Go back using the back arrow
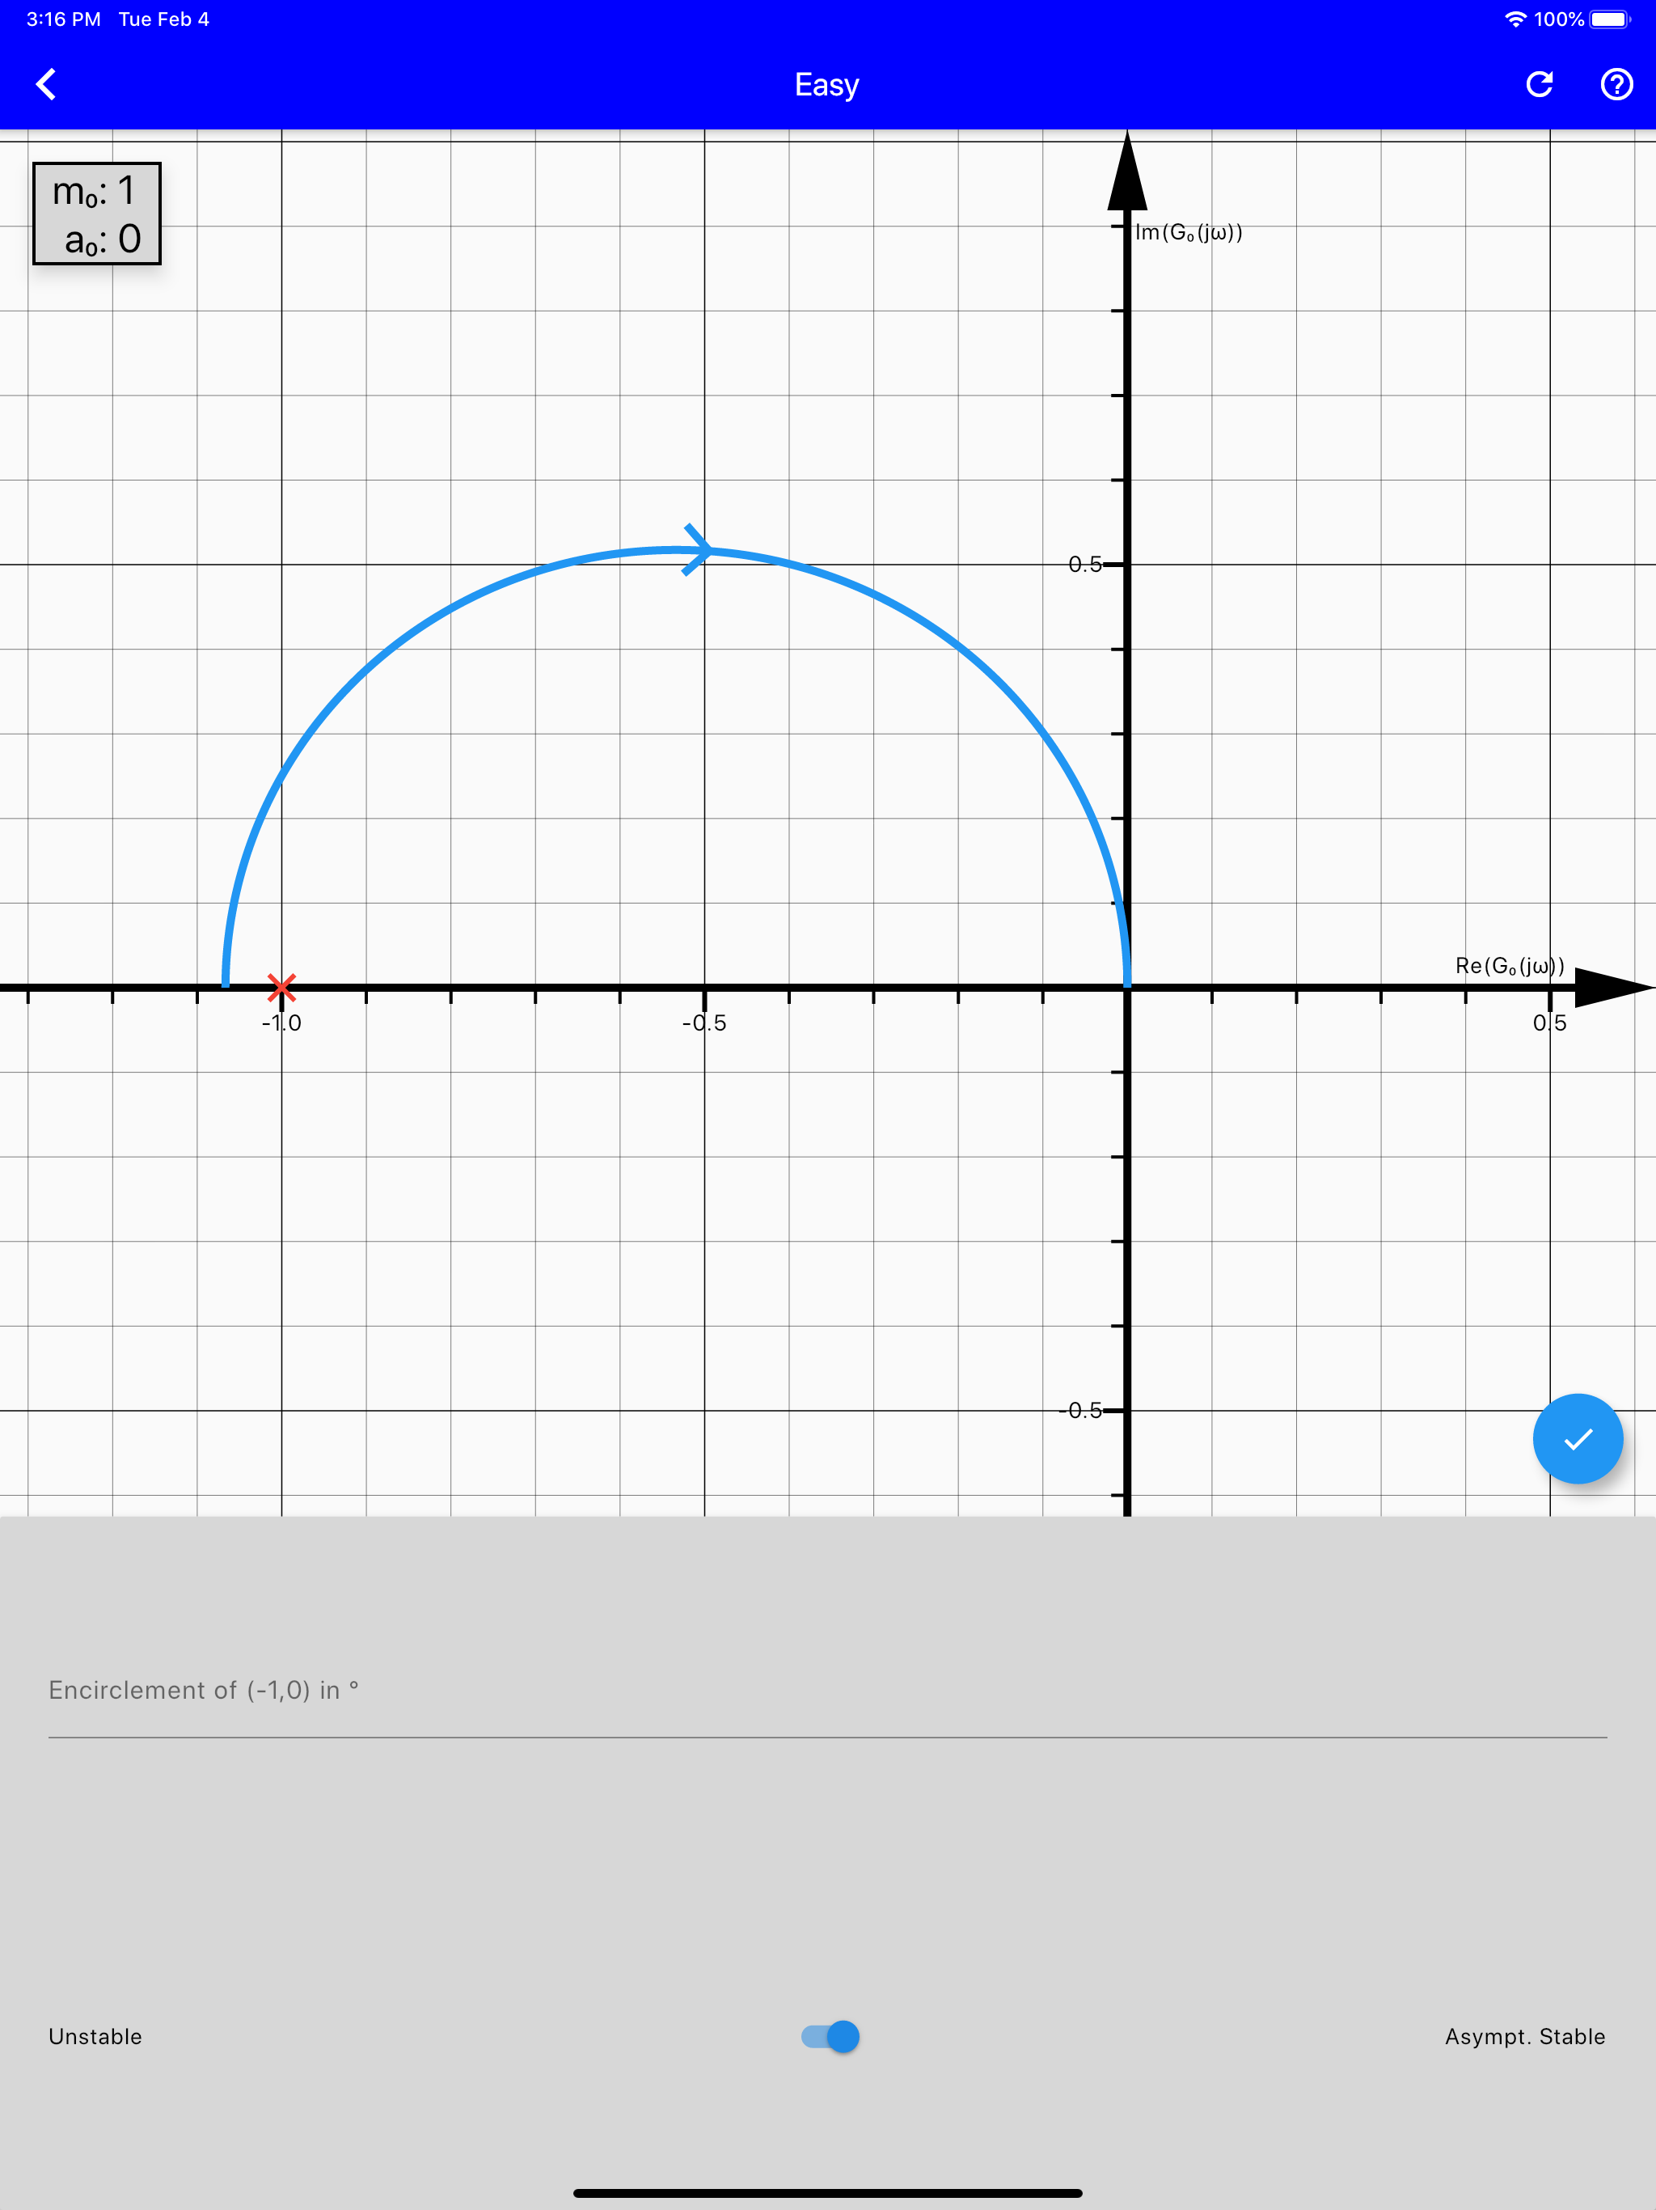The width and height of the screenshot is (1656, 2210). click(46, 85)
